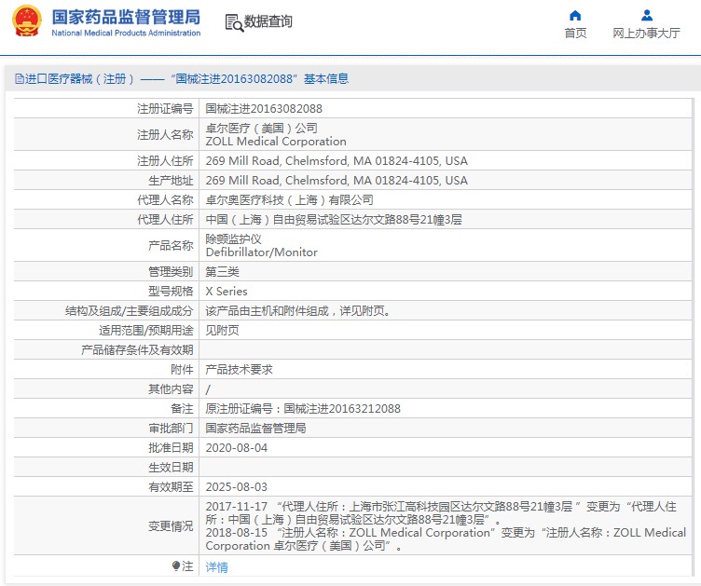Select registration number 国械注进20163082088 cell
This screenshot has width=701, height=586.
click(264, 108)
